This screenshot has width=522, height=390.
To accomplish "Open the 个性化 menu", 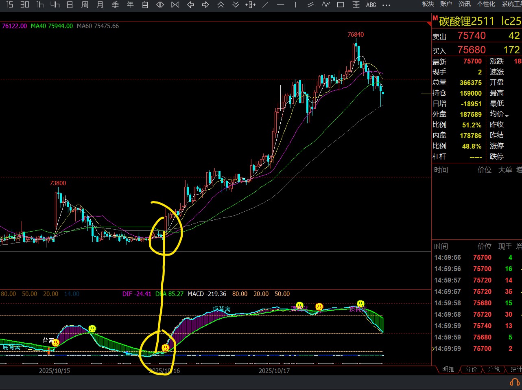I will (486, 4).
